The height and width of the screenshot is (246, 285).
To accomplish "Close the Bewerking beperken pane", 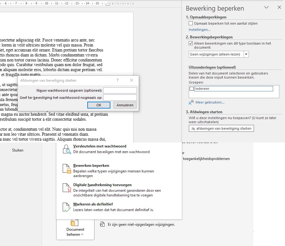I will tap(279, 7).
